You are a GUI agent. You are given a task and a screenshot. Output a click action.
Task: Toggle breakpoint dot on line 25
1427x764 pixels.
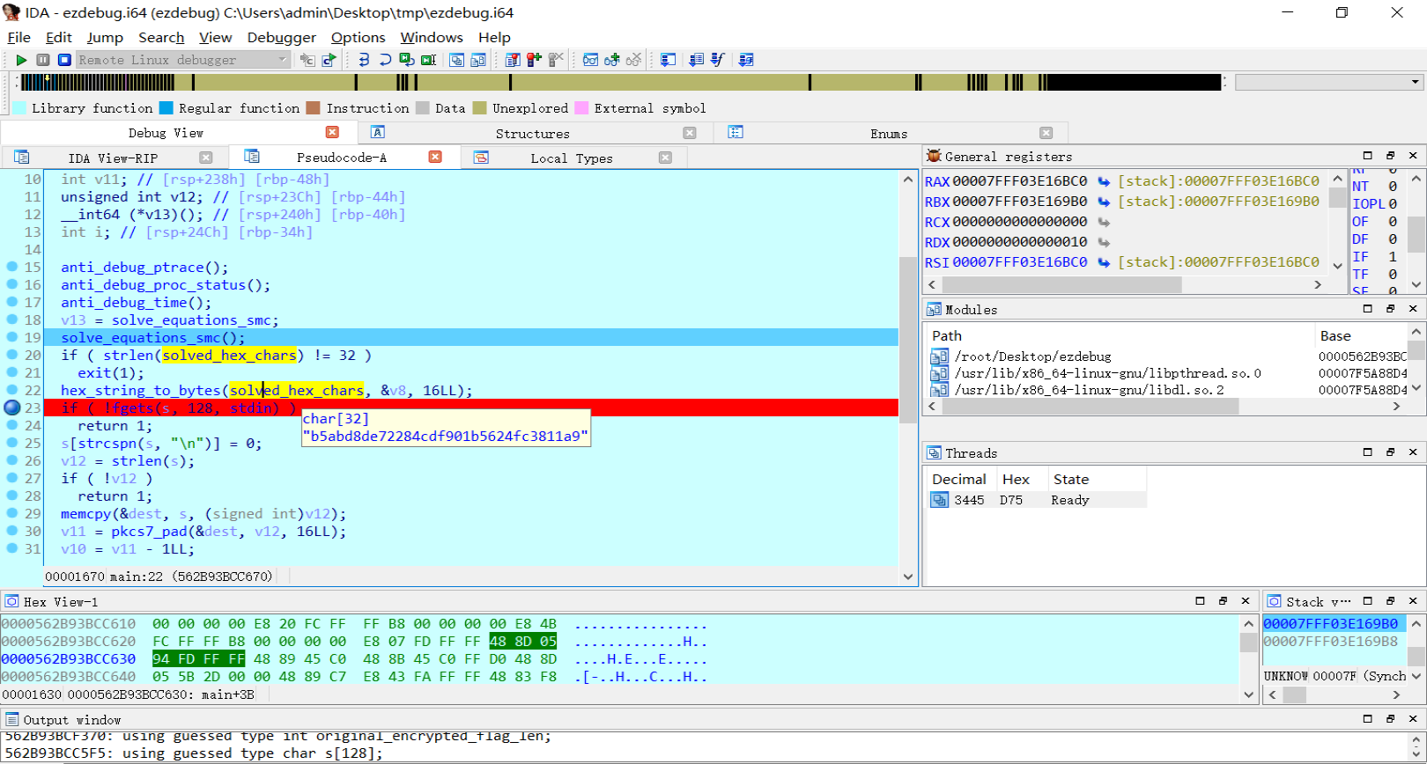click(x=12, y=443)
